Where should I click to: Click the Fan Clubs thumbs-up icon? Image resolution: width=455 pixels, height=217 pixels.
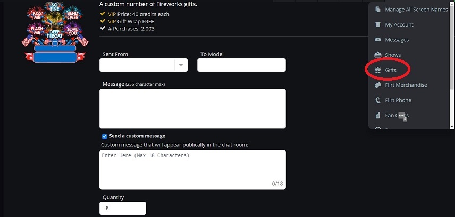(x=378, y=115)
